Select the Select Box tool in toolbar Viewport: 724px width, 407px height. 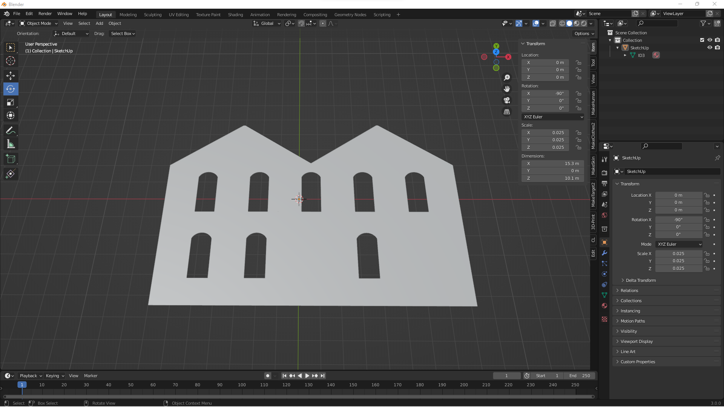11,47
